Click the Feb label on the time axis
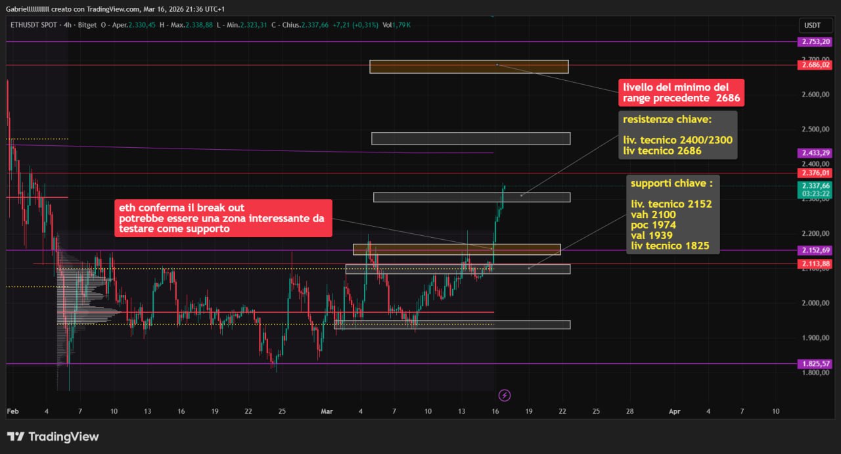This screenshot has width=841, height=454. click(12, 411)
